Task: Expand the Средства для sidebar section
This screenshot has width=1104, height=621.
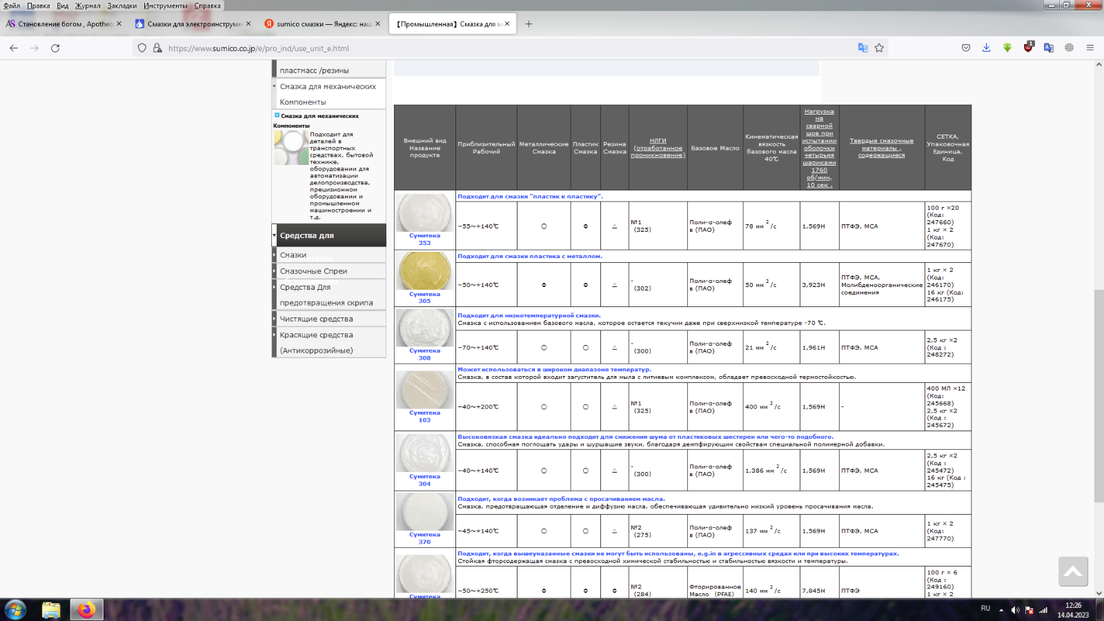Action: pos(328,235)
